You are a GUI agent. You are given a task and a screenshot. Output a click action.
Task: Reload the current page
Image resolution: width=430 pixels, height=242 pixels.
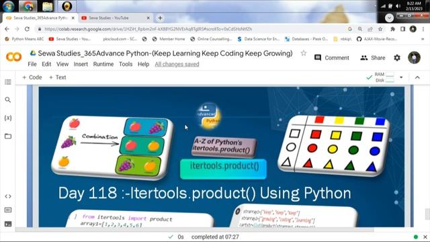click(27, 29)
